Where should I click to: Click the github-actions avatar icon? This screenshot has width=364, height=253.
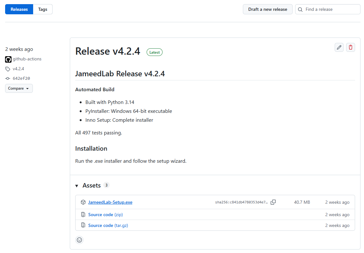[8, 59]
